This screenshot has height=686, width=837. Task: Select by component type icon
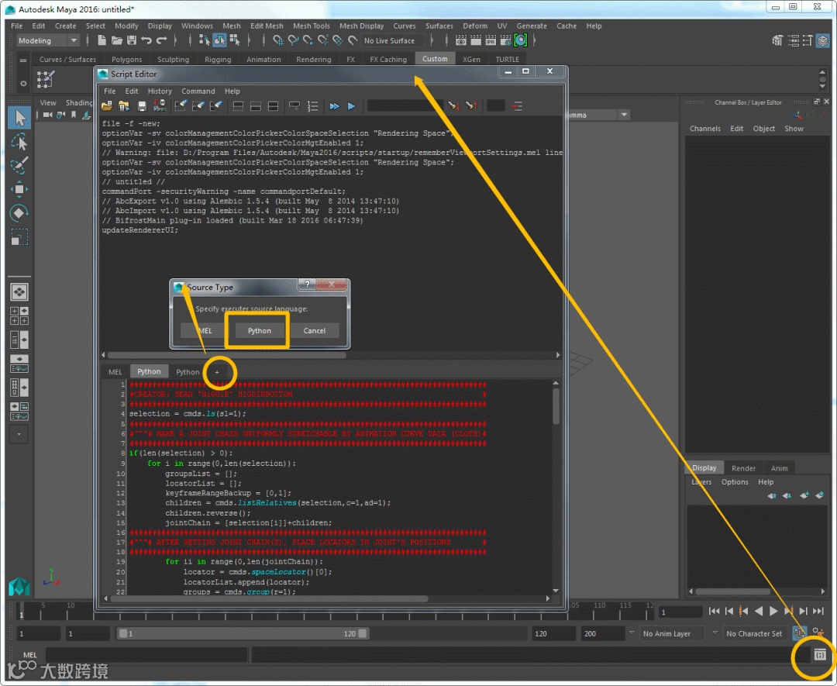click(x=234, y=40)
